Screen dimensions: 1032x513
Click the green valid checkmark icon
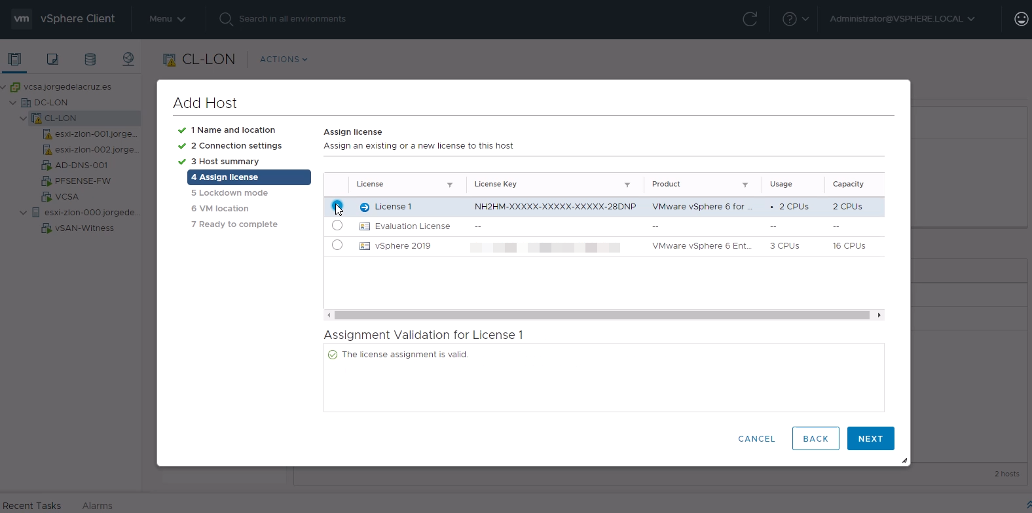click(x=333, y=355)
